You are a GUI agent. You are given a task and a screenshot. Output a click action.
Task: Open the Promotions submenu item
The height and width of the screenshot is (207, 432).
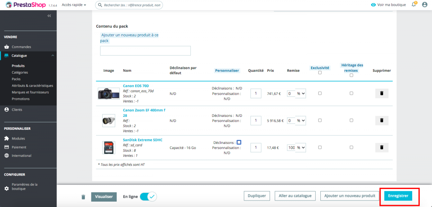click(21, 99)
